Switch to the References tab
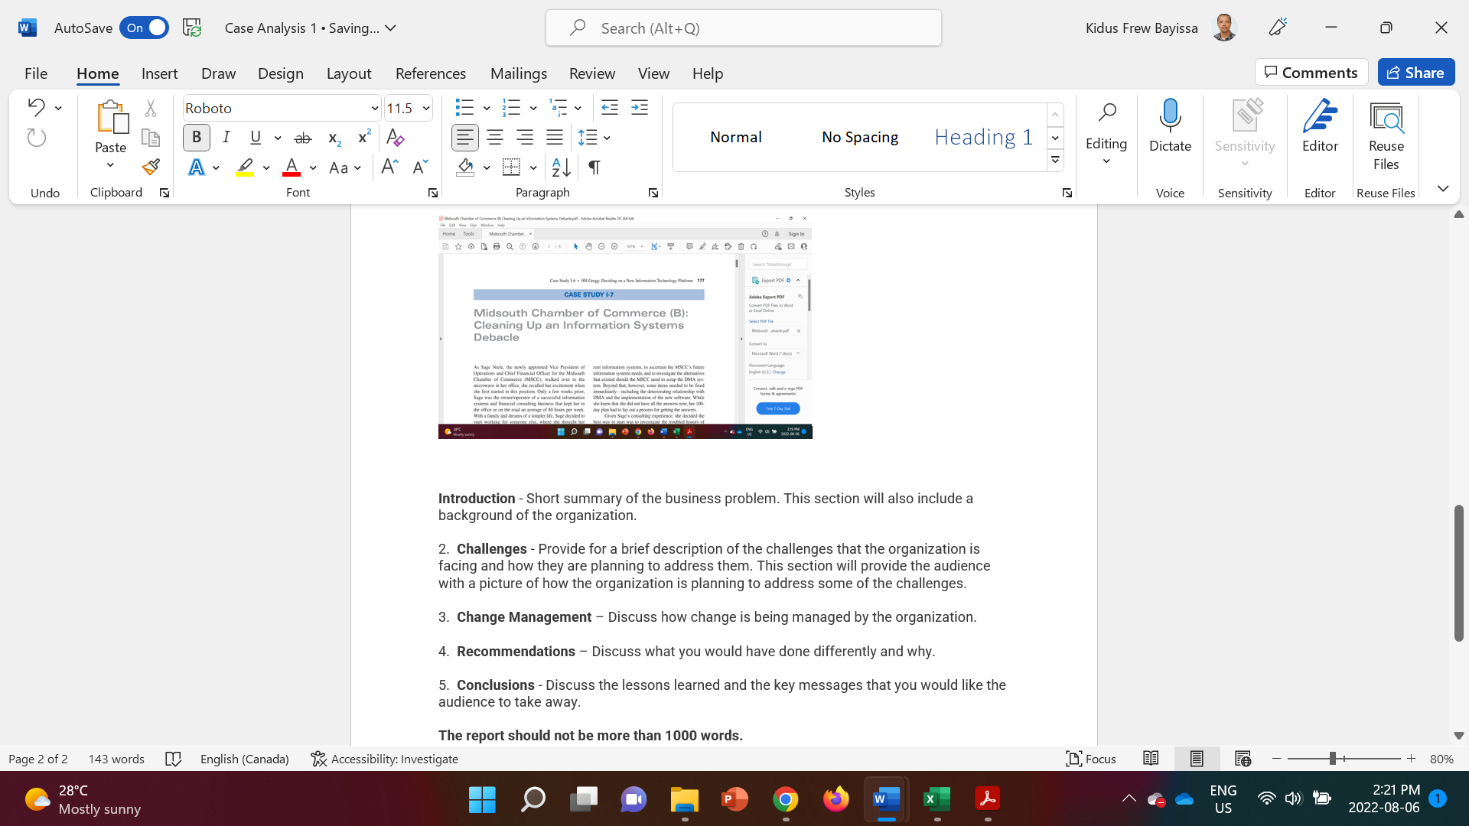Screen dimensions: 1469x826 pos(431,73)
